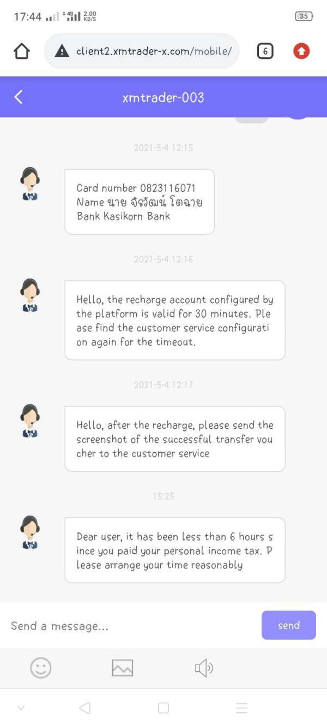Click the send button
Image resolution: width=327 pixels, height=728 pixels.
pyautogui.click(x=289, y=625)
